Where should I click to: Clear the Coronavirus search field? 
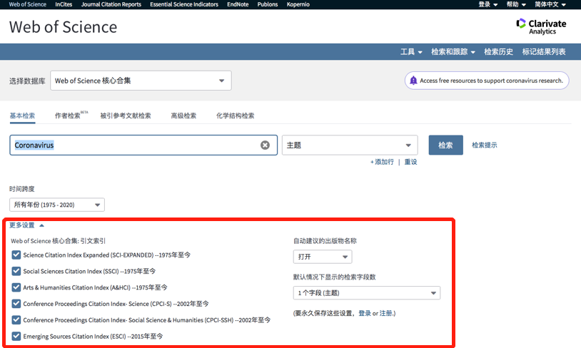(x=265, y=145)
